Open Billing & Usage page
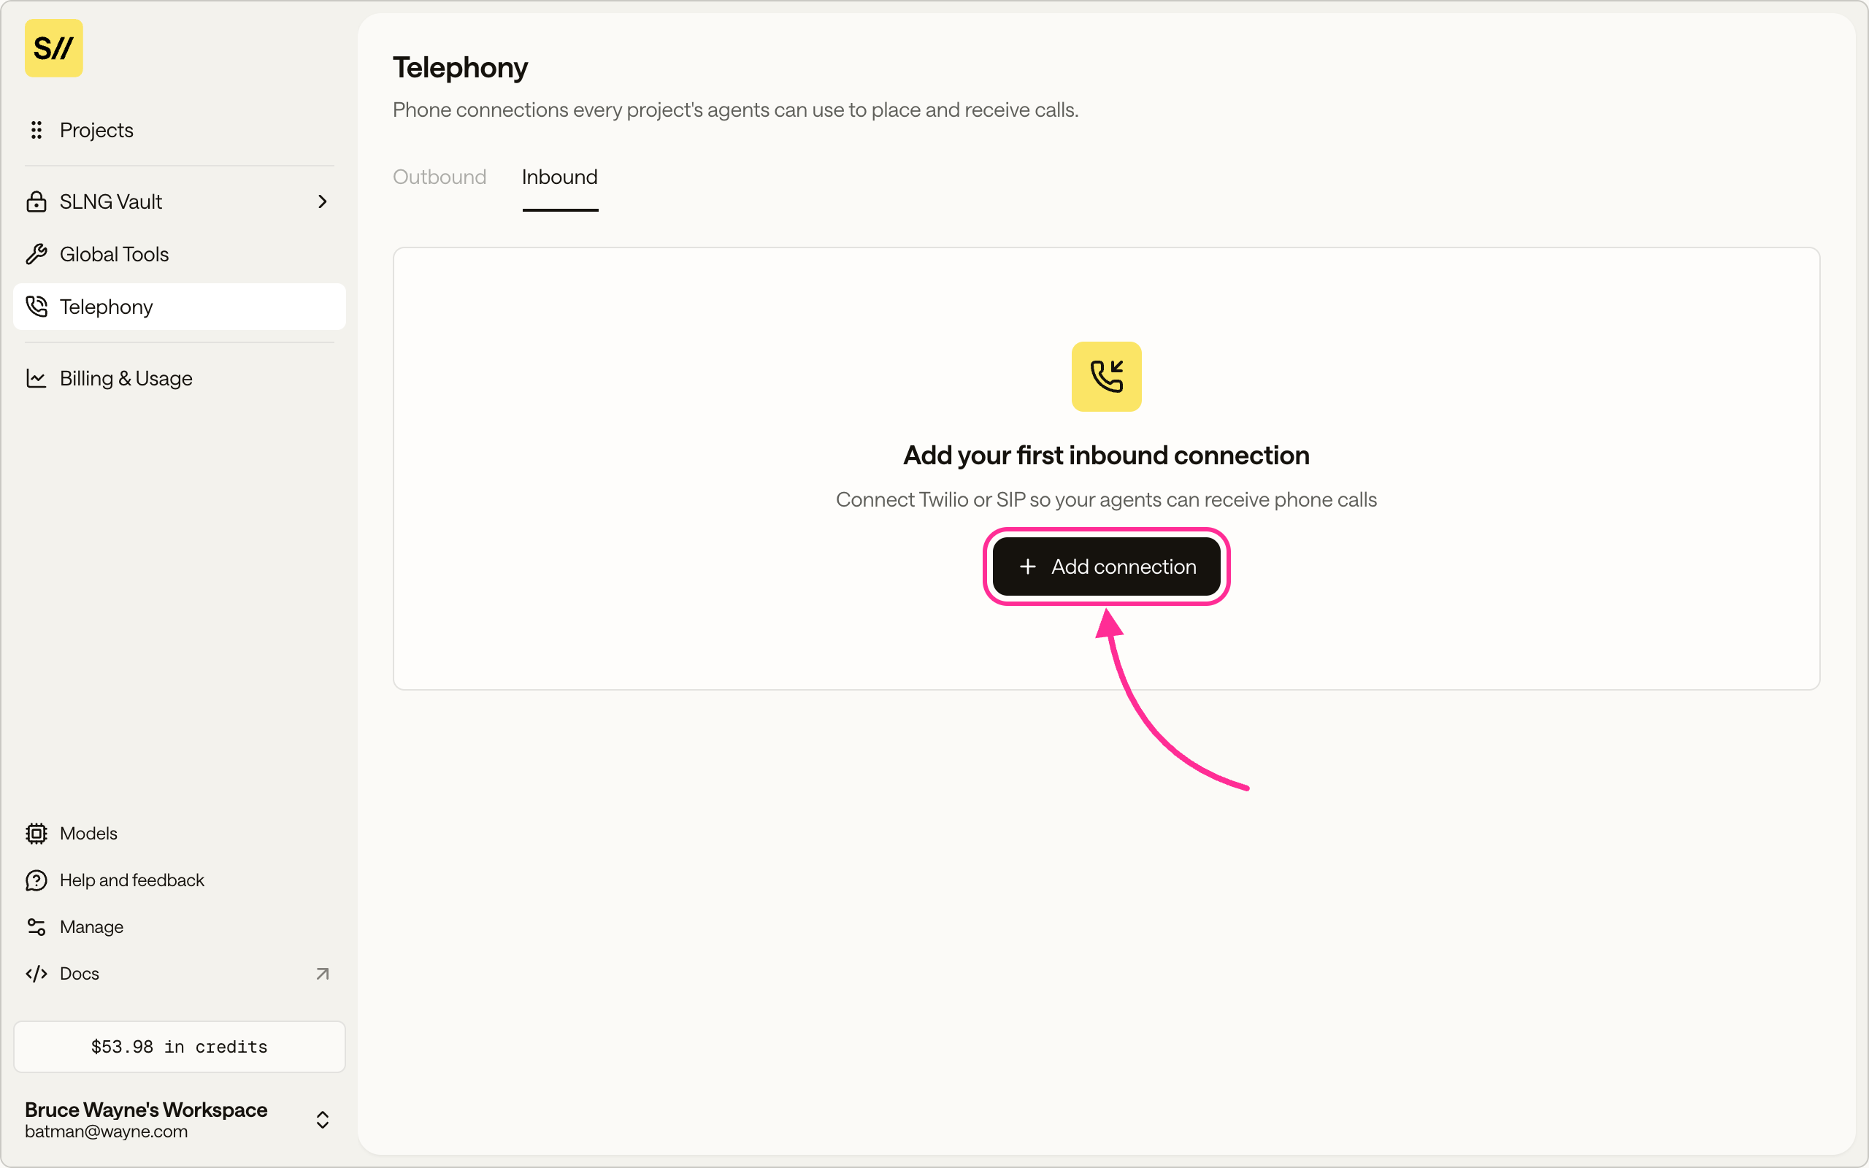Viewport: 1869px width, 1168px height. click(x=179, y=379)
